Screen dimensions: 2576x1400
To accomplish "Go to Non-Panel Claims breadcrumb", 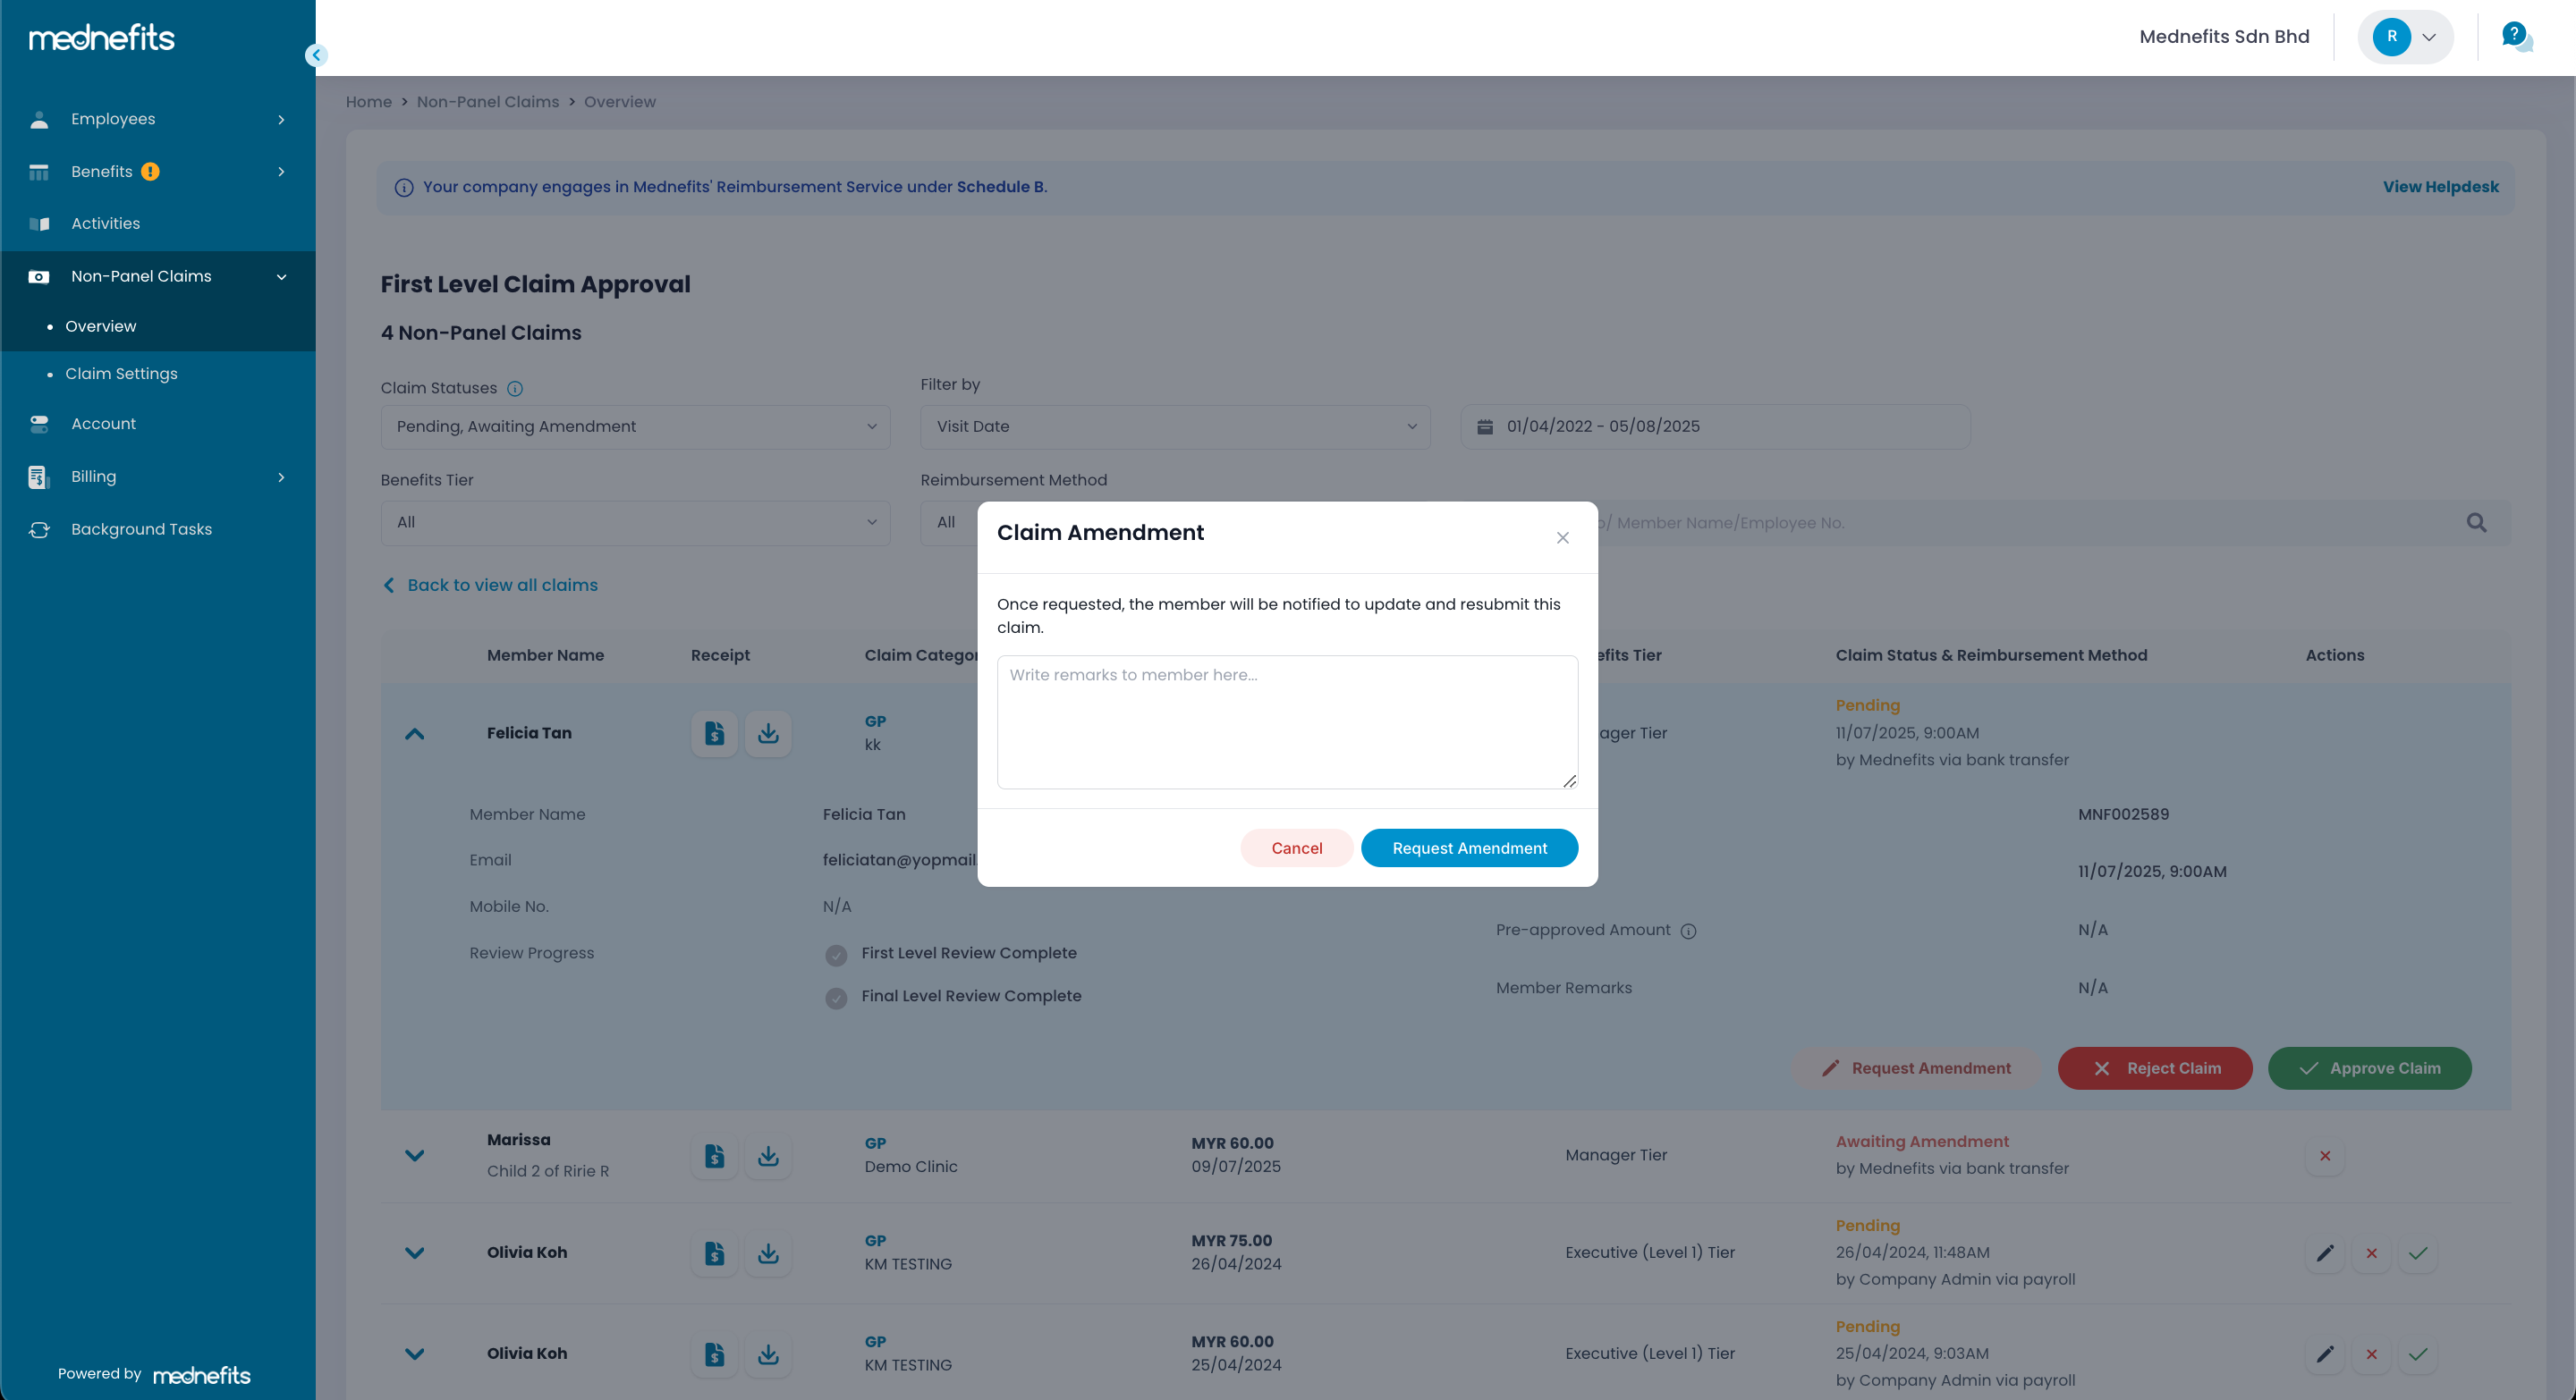I will tap(488, 102).
